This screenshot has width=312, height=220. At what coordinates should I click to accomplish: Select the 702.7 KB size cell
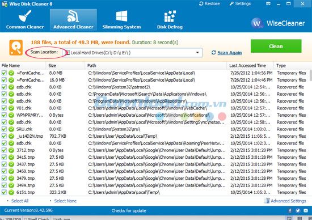point(58,136)
